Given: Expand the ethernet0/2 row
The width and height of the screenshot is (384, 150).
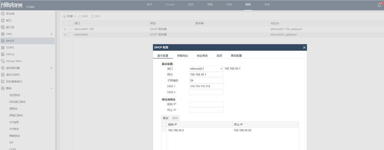Looking at the screenshot, I should [x=65, y=34].
